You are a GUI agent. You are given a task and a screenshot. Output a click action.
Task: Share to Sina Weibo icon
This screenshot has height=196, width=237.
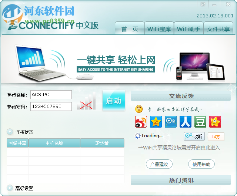(x=141, y=122)
